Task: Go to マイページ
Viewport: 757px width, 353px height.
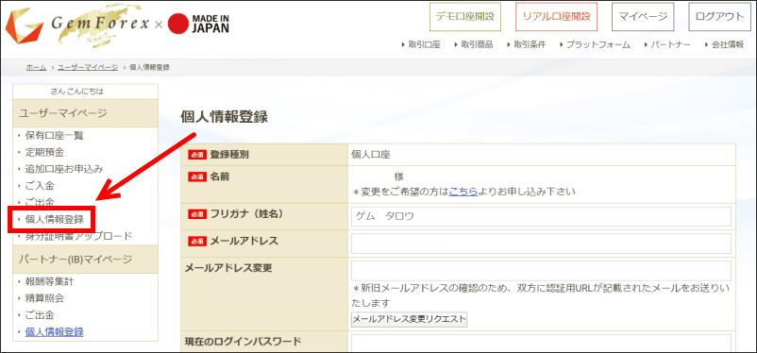Action: pos(643,17)
